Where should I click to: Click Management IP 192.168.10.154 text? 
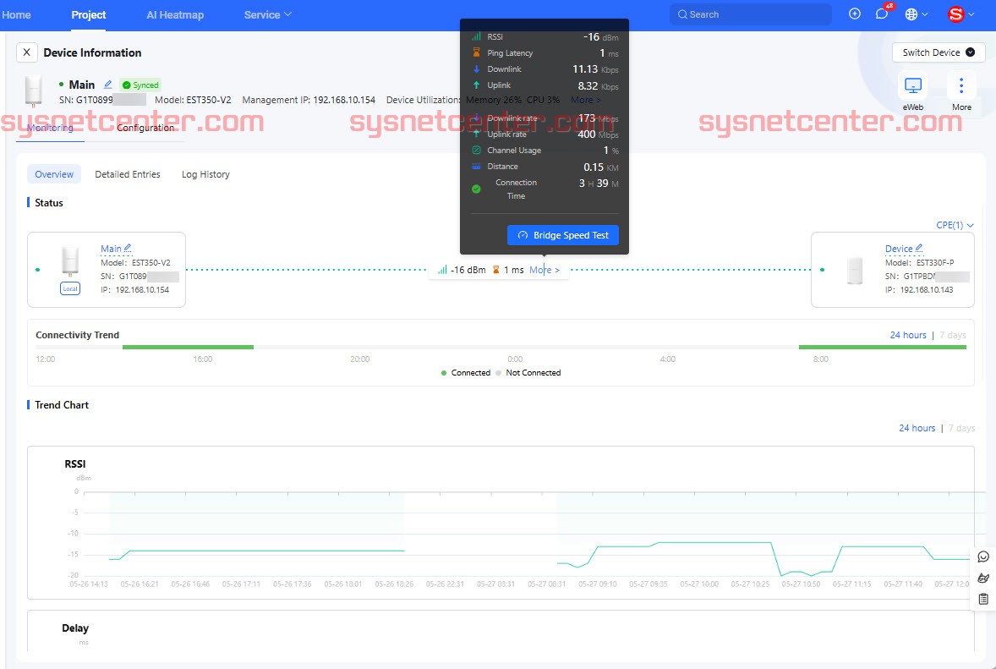[309, 100]
